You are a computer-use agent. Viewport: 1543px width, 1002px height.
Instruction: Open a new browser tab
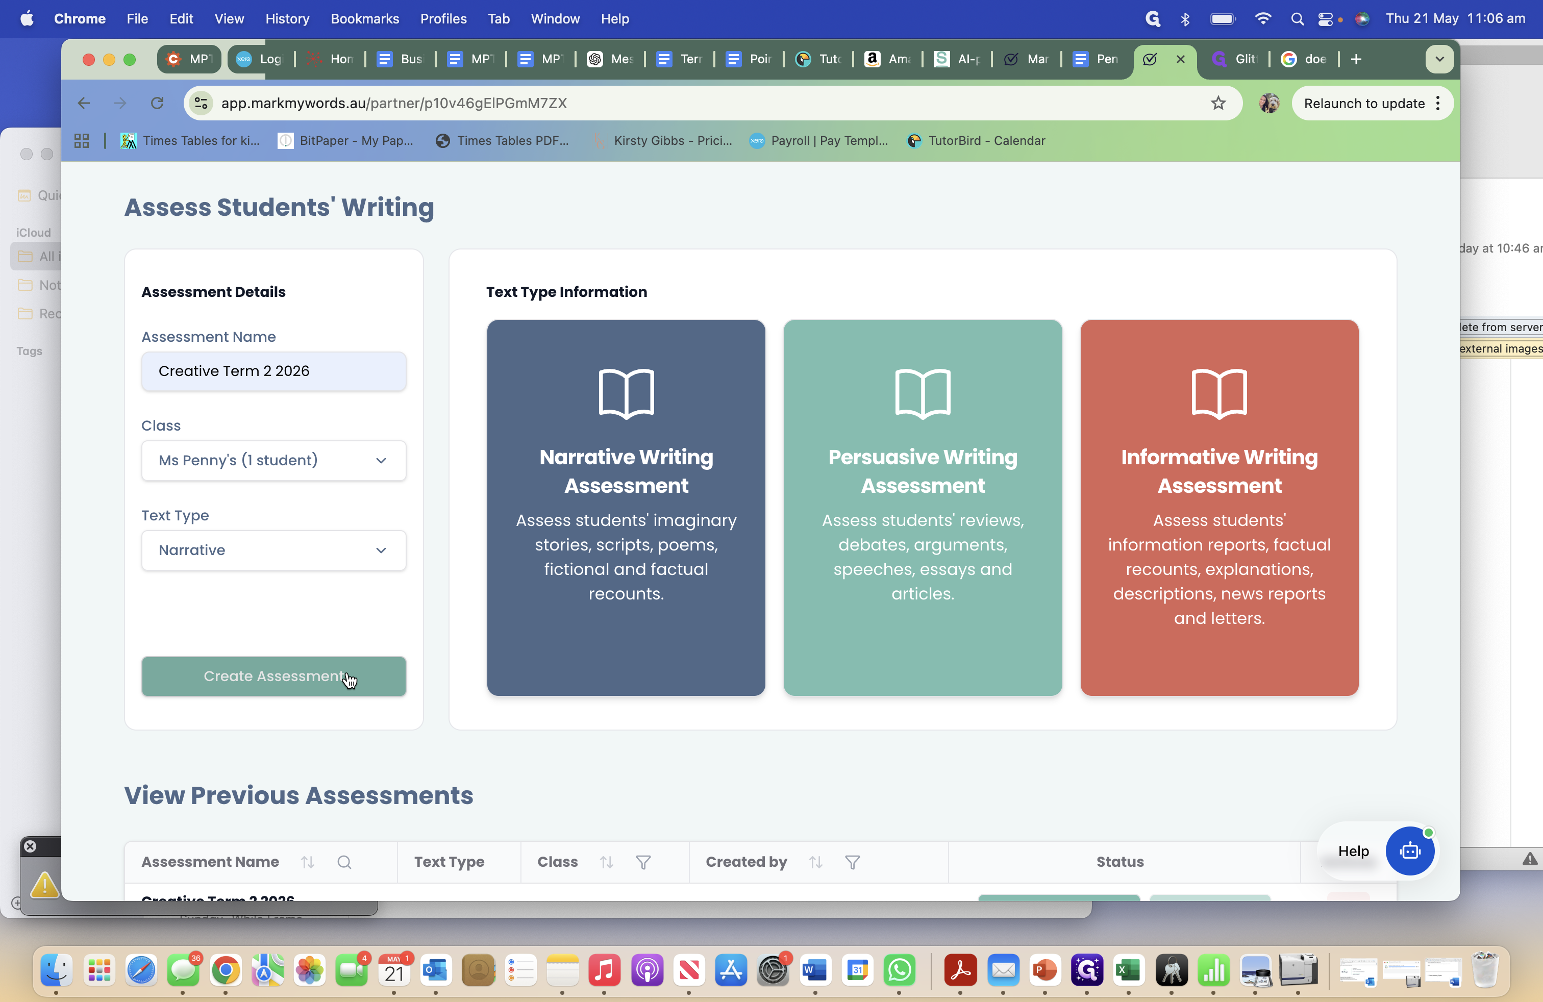point(1356,59)
